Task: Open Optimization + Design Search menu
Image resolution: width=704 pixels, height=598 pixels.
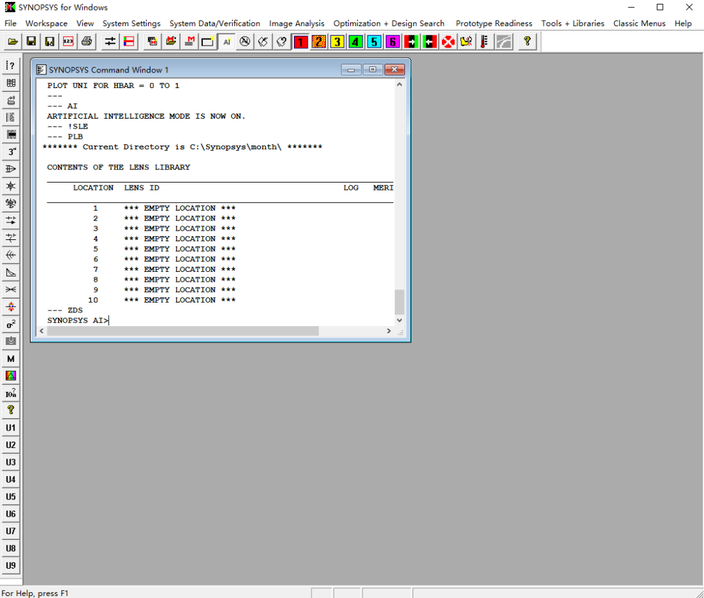Action: point(389,23)
